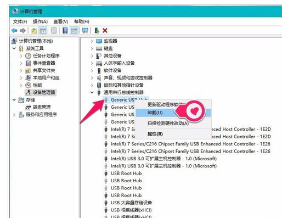Viewport: 282px width, 218px height.
Task: Click the Update driver toolbar icon
Action: (97, 31)
